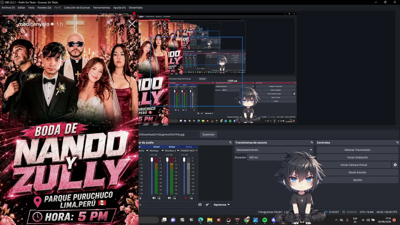
Task: Open the Archivo (F) menu
Action: coord(8,7)
